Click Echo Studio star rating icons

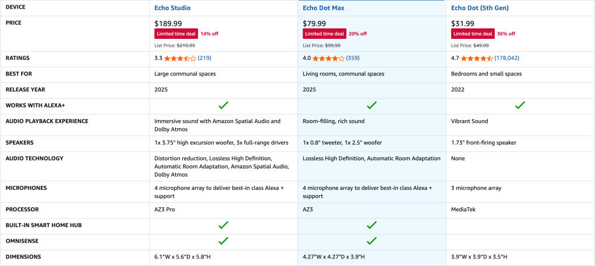(x=180, y=59)
